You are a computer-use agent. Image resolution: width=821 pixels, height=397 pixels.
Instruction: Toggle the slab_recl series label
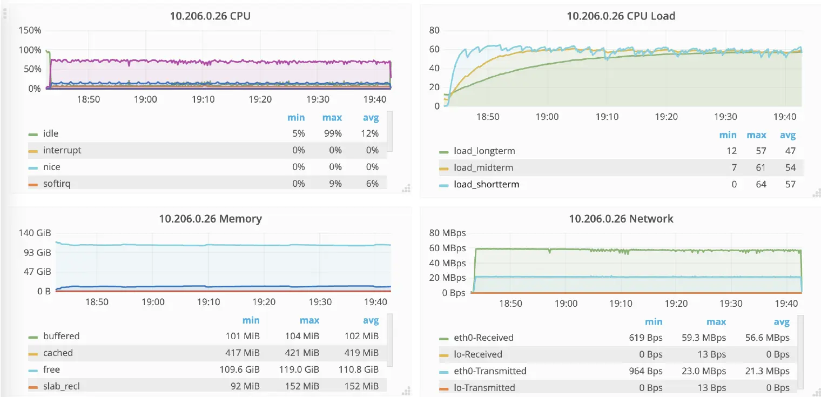(x=62, y=386)
